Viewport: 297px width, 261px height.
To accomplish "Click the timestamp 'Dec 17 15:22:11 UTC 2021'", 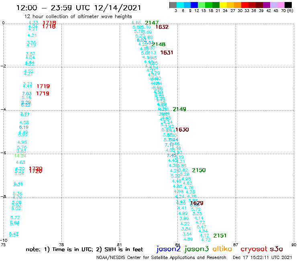I will tap(262, 257).
